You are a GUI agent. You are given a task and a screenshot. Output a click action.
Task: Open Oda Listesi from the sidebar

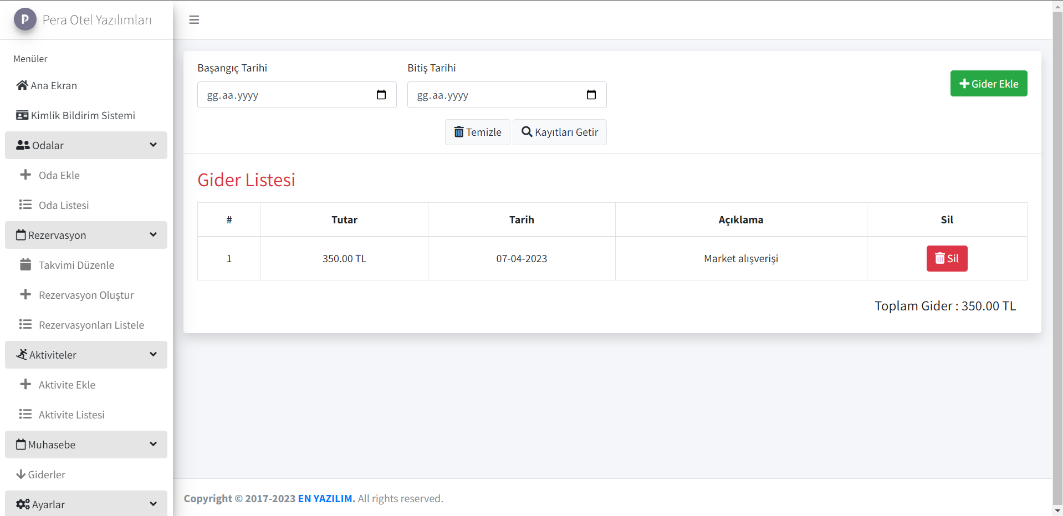pyautogui.click(x=64, y=205)
